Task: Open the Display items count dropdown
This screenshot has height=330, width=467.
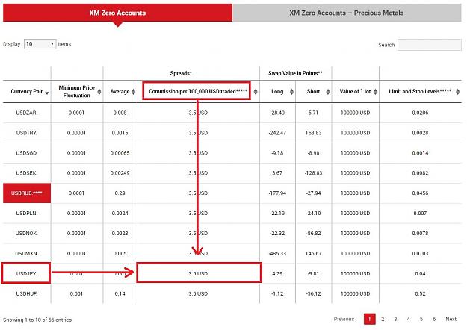Action: [40, 44]
